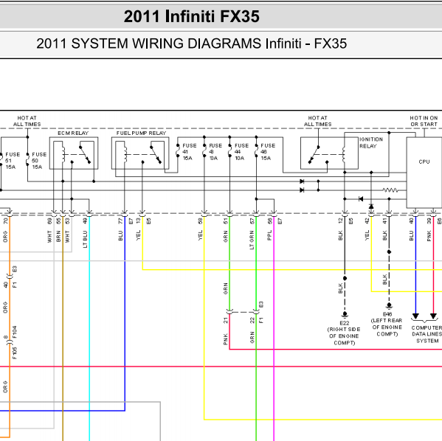Click the "ECM RELAY" label
Screen dimensions: 442x441
(73, 133)
